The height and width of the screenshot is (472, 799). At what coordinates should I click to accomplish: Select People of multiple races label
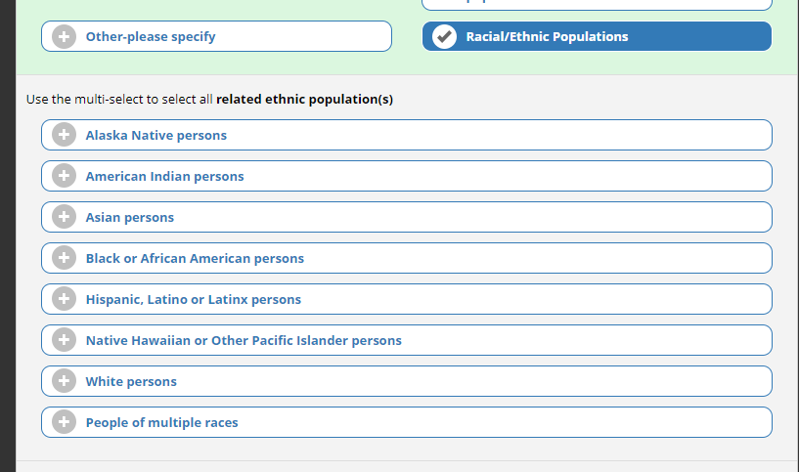[x=162, y=423]
